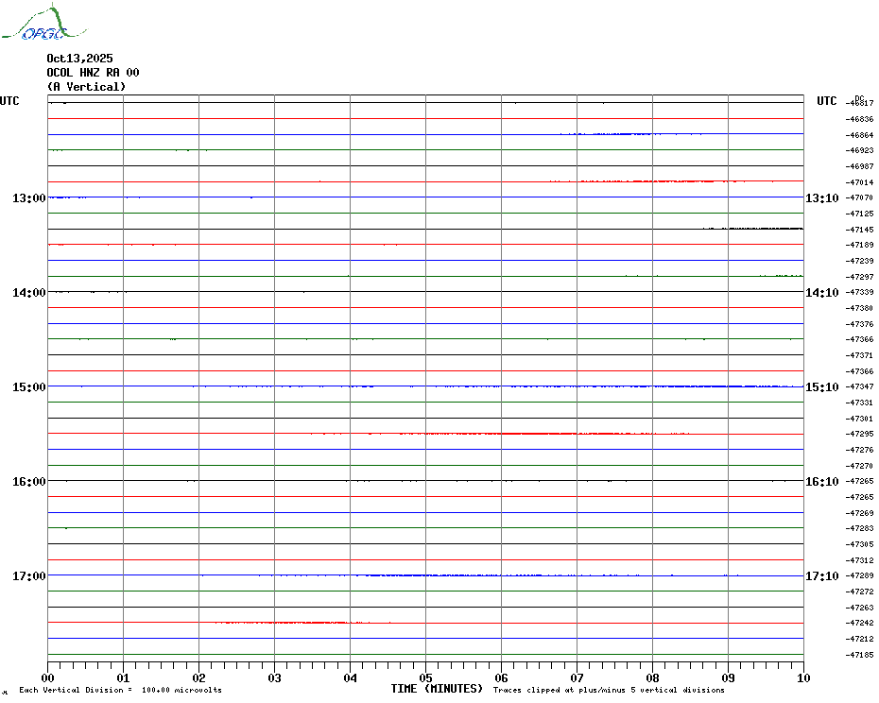Click the -46817 offset value at top
The image size is (879, 703).
(861, 103)
